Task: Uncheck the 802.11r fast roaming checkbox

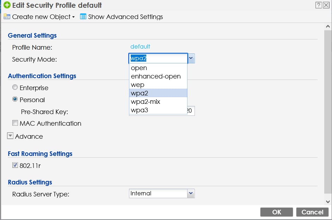Action: click(15, 165)
